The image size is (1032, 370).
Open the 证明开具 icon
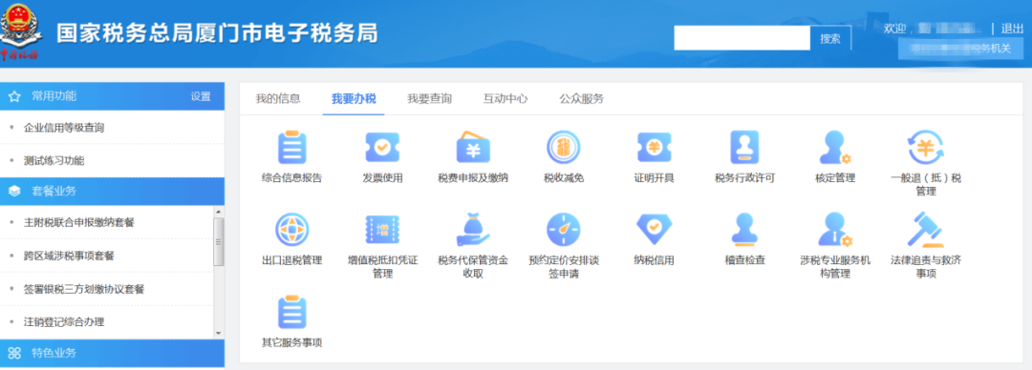point(654,147)
